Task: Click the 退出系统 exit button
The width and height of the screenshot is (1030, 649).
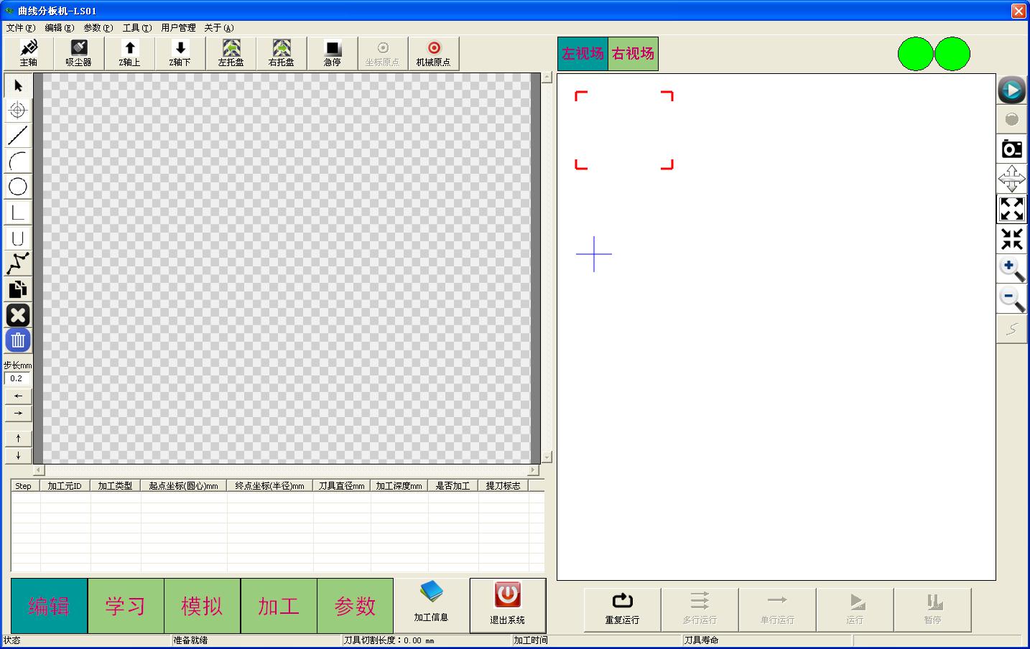Action: click(x=507, y=606)
